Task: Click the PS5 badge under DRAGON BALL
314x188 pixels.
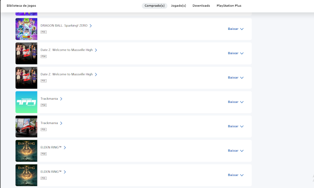Action: [44, 32]
